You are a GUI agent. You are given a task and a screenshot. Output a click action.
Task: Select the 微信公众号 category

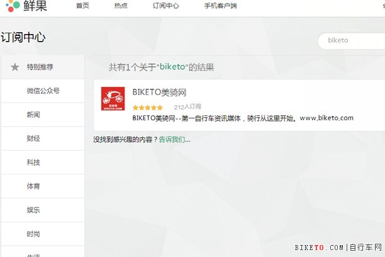click(x=43, y=91)
